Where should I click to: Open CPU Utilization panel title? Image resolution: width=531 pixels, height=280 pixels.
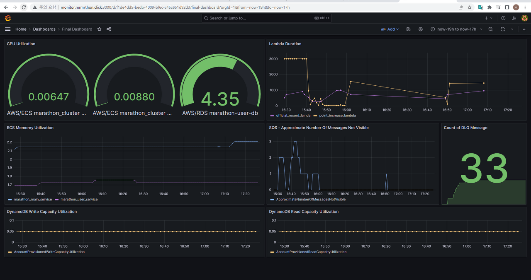21,44
